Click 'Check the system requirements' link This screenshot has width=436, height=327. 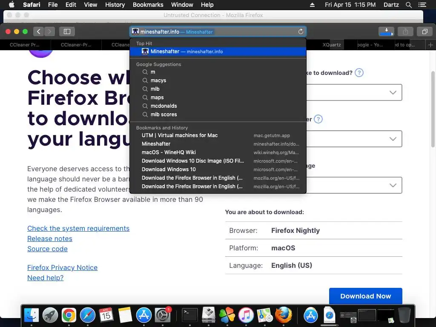(x=78, y=228)
